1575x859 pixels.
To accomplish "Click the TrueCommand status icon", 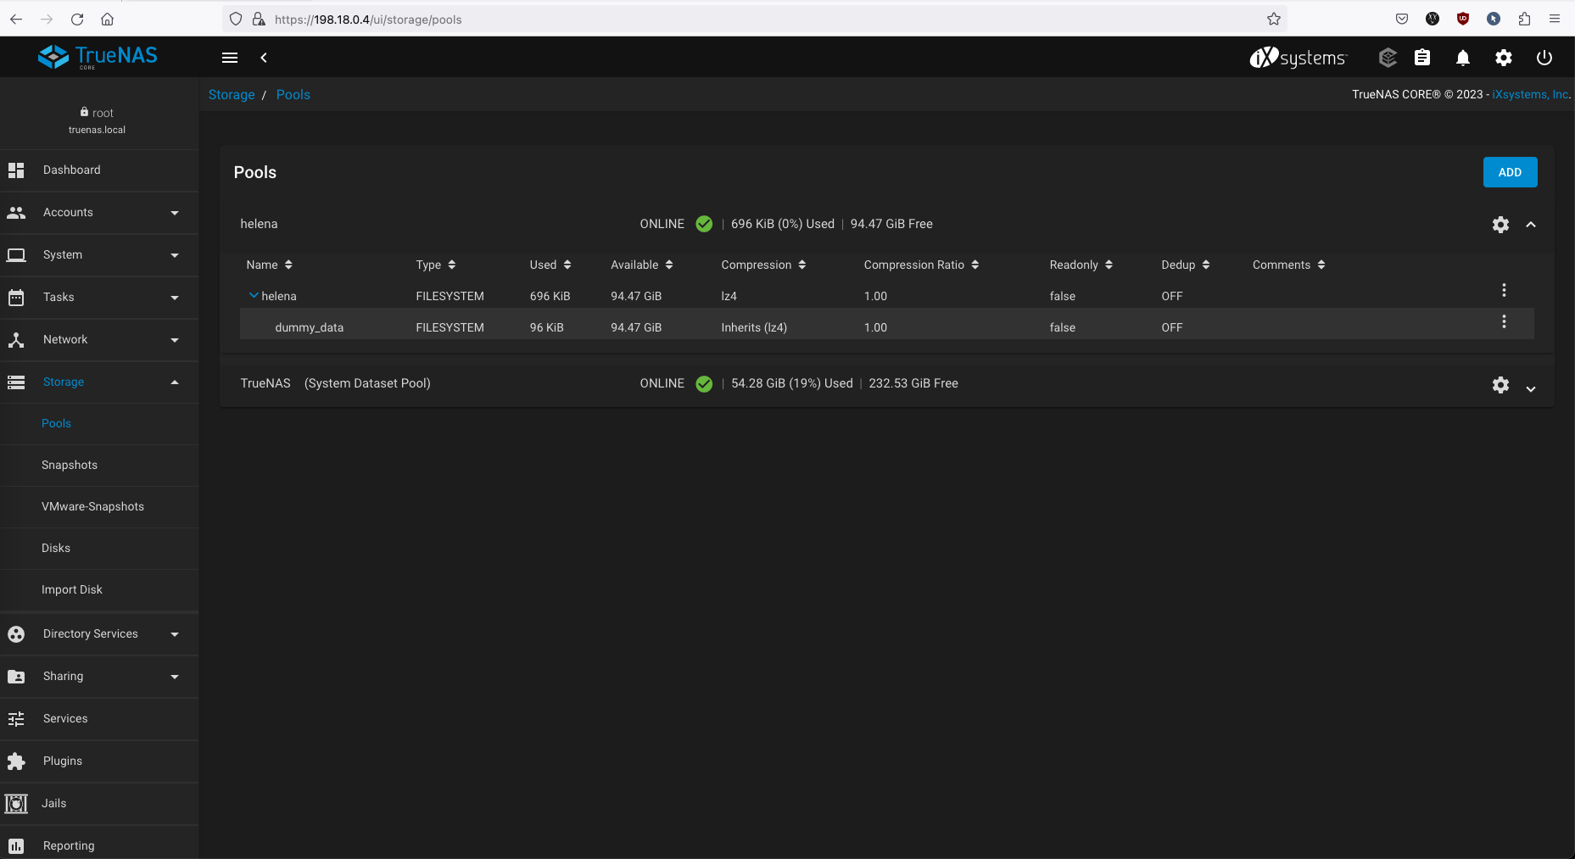I will tap(1388, 58).
